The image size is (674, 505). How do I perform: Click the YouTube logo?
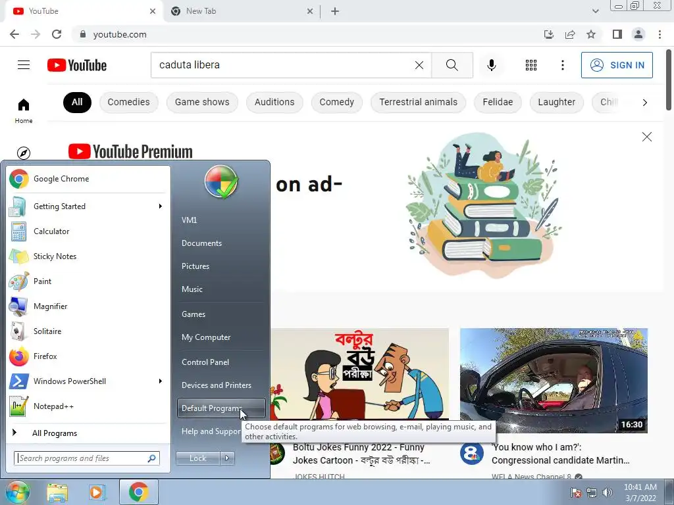tap(77, 65)
